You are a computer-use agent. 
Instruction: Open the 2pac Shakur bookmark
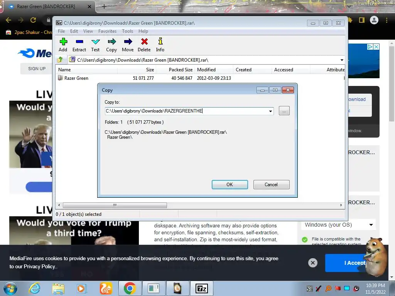29,32
